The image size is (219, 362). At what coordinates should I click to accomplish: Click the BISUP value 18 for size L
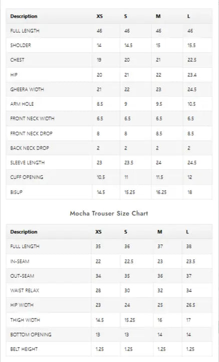(x=190, y=192)
